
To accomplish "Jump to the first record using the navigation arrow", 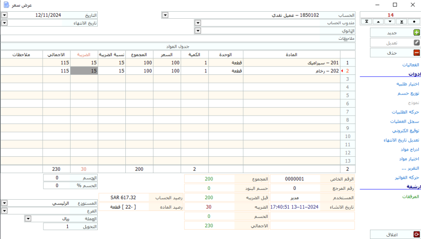I will click(366, 22).
